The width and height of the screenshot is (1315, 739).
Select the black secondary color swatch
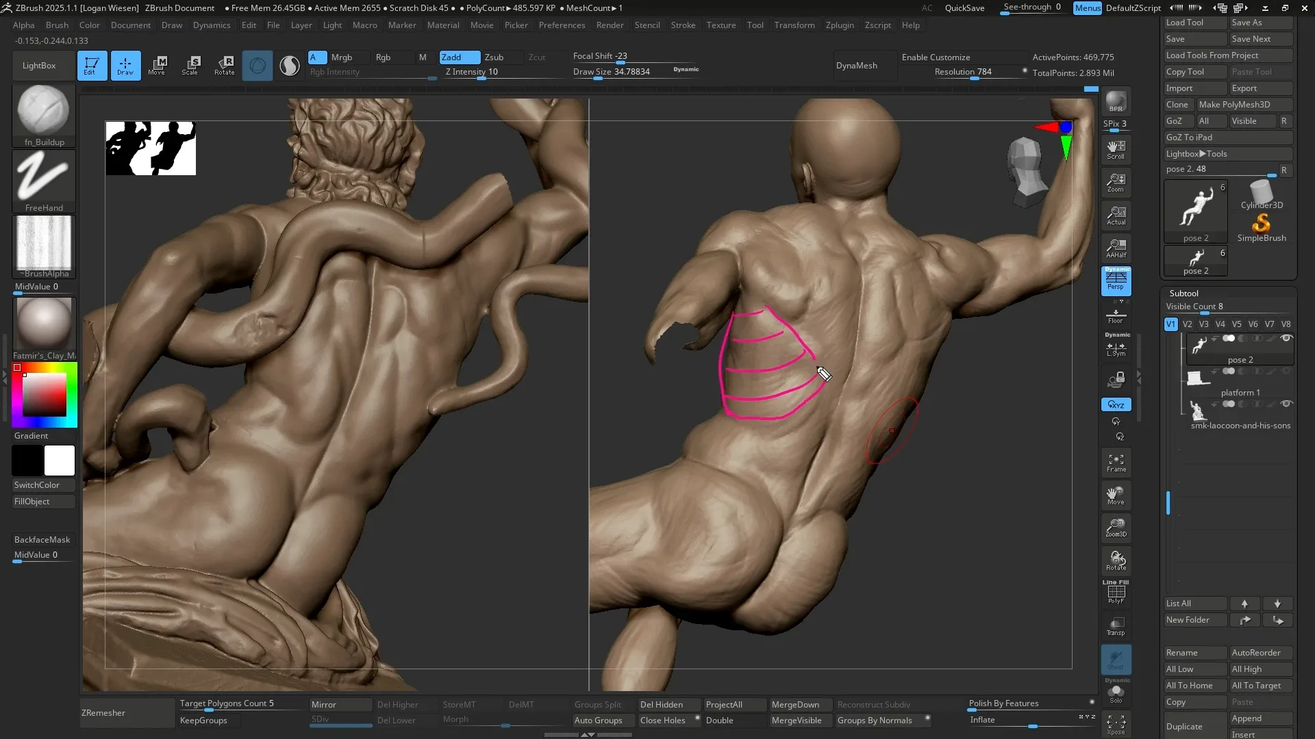pyautogui.click(x=27, y=461)
